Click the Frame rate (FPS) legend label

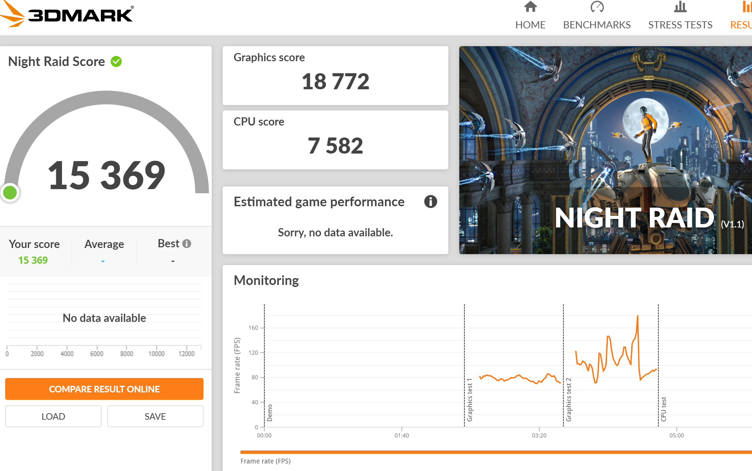[x=265, y=461]
